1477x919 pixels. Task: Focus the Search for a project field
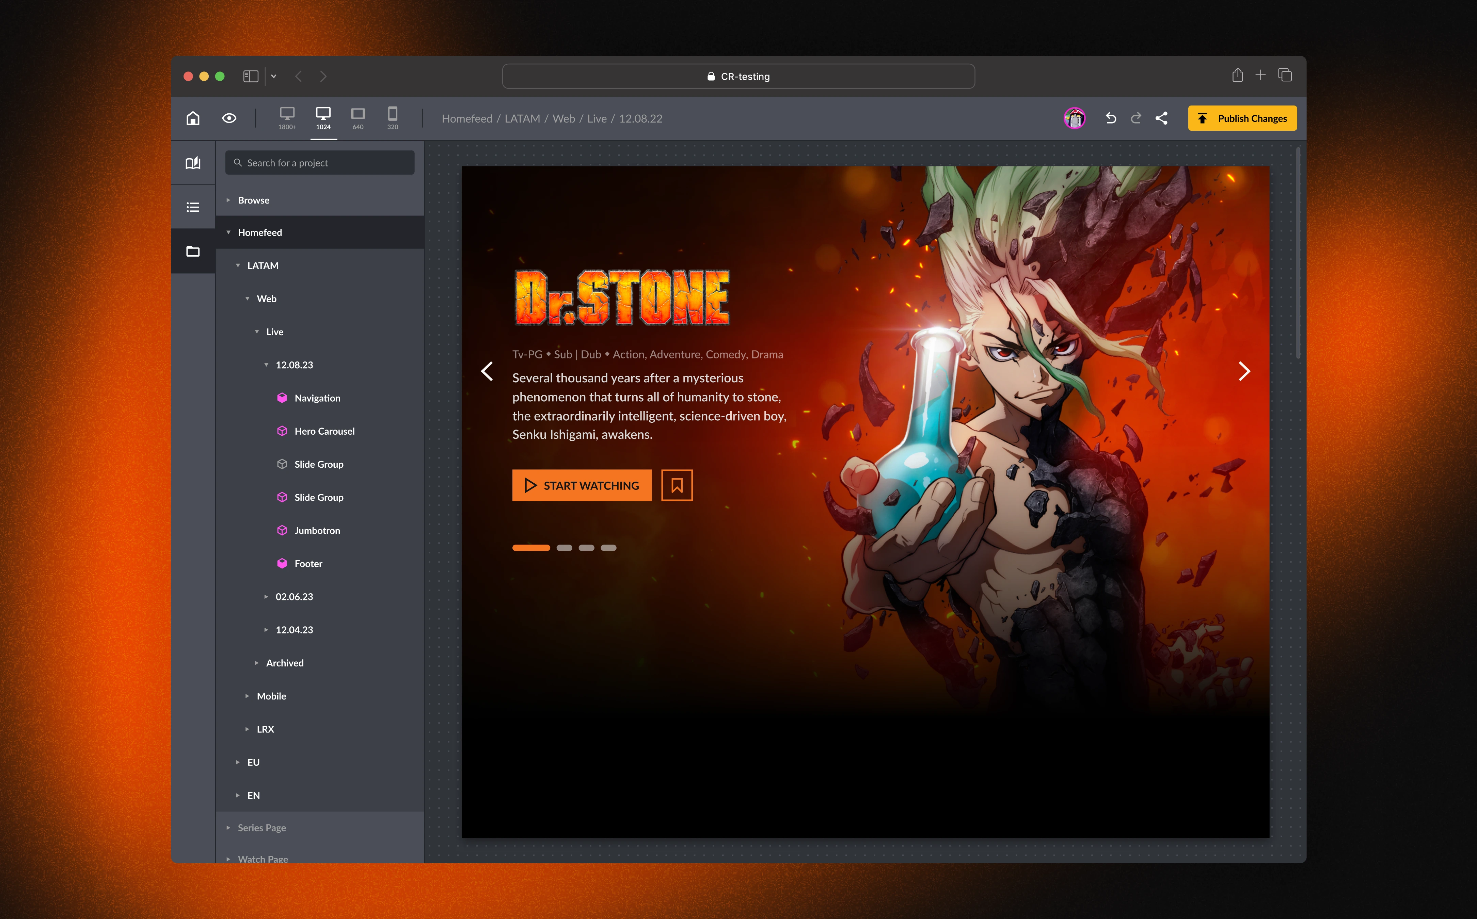click(x=320, y=162)
